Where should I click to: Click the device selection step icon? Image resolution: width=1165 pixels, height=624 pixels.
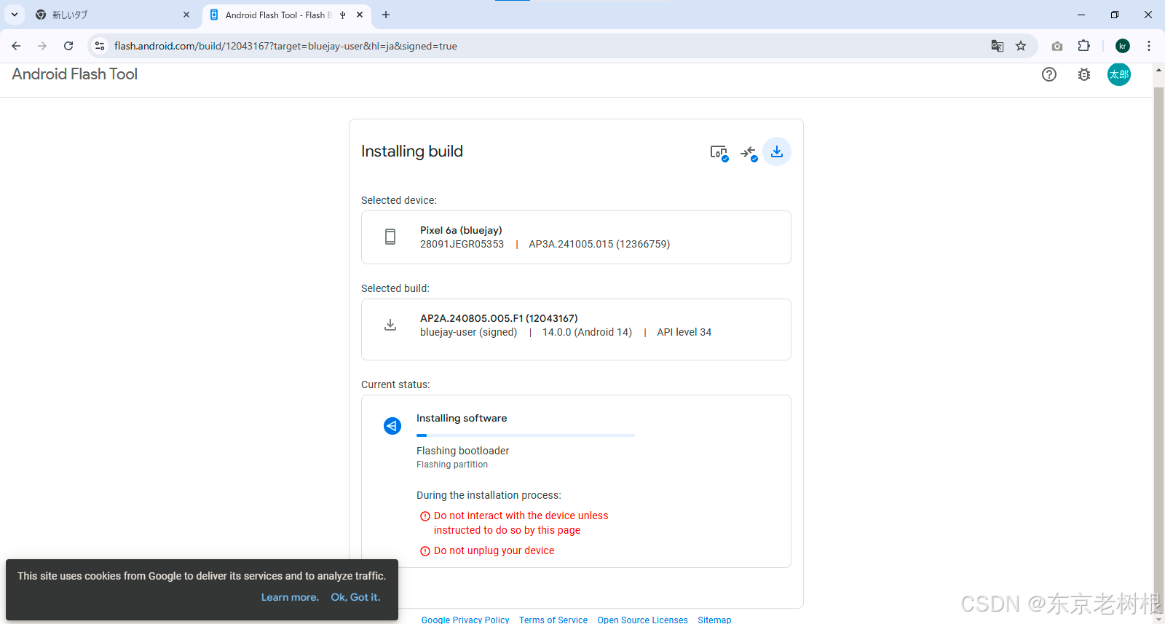point(719,152)
